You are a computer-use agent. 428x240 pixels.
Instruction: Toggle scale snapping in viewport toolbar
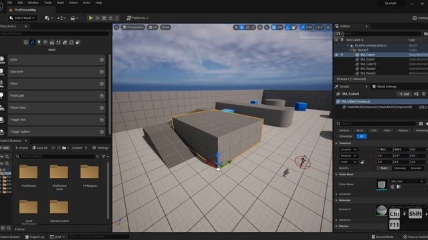click(302, 27)
